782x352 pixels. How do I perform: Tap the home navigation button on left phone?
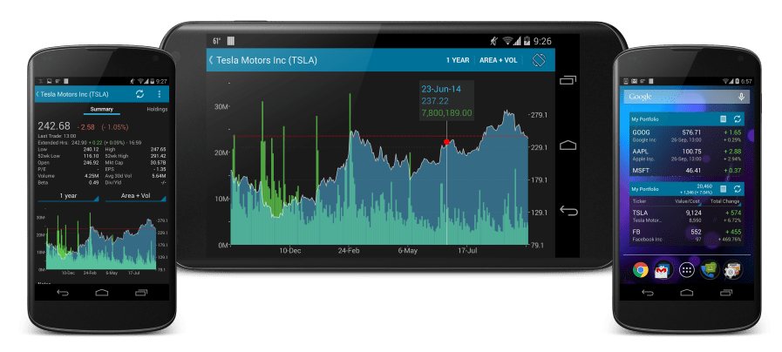tap(102, 293)
